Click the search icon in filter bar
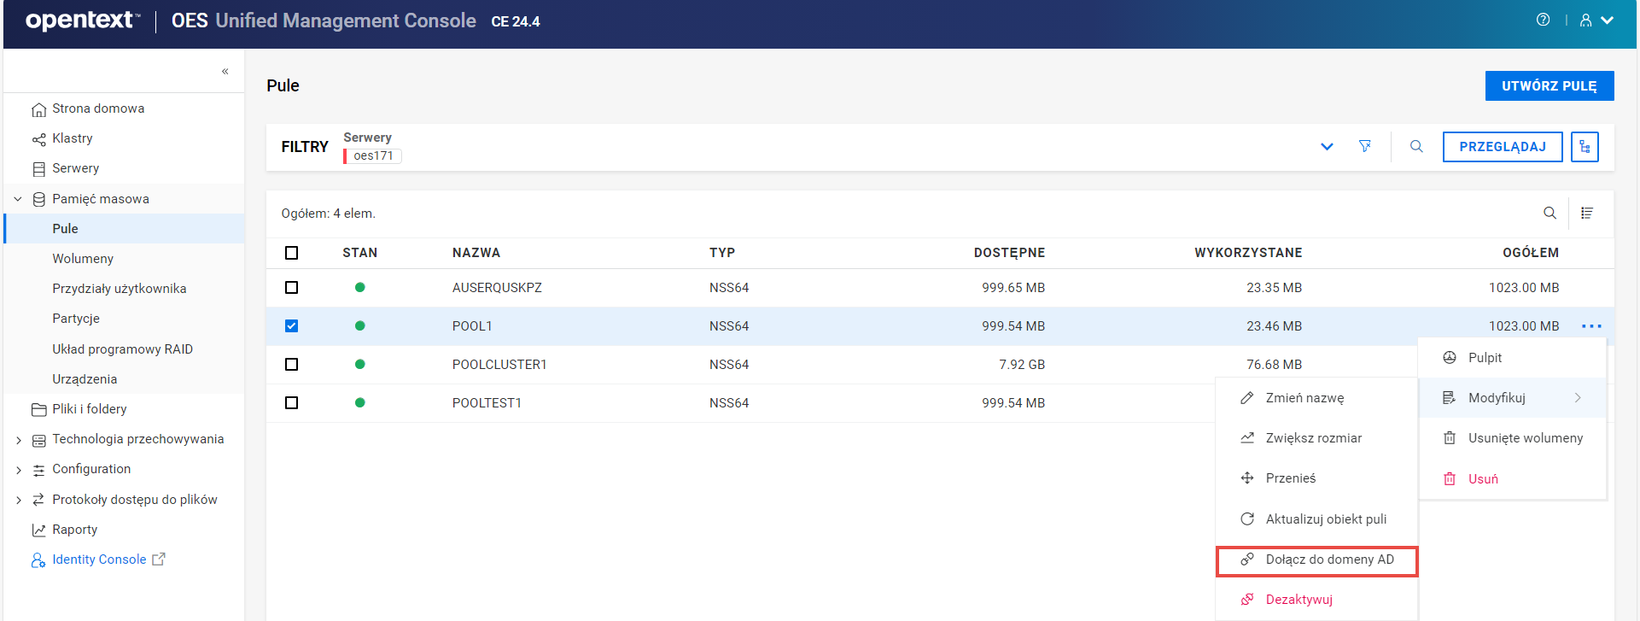This screenshot has height=621, width=1640. tap(1416, 146)
